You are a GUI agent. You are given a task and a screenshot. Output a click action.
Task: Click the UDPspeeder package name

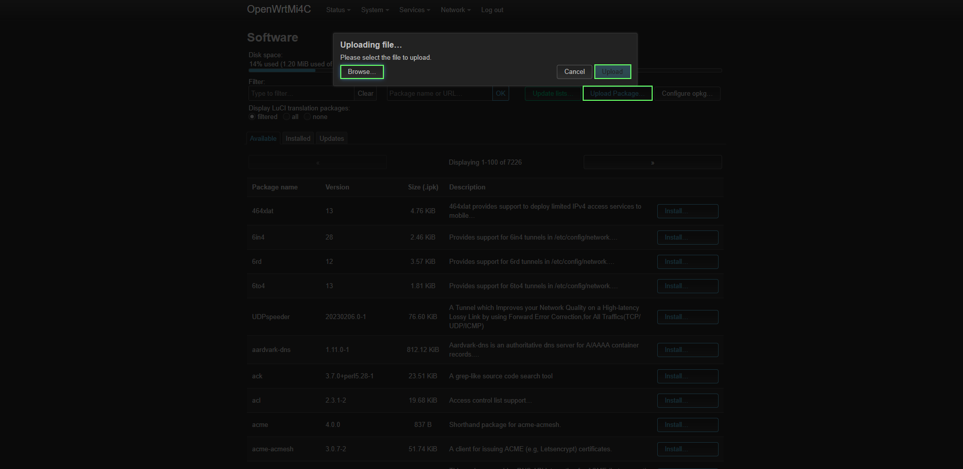tap(271, 317)
